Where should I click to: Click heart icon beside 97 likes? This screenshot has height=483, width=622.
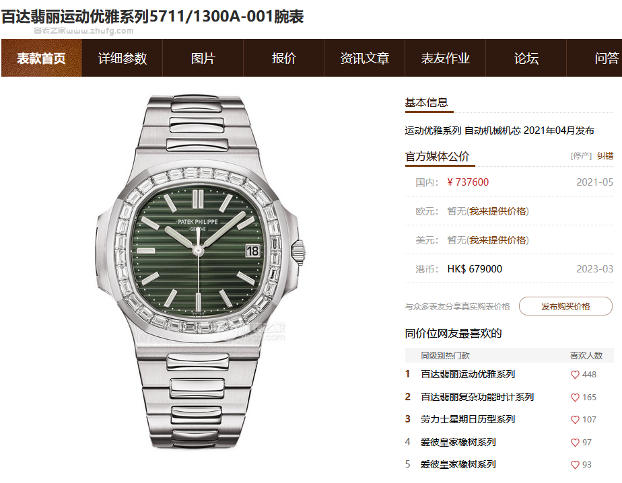pyautogui.click(x=575, y=443)
